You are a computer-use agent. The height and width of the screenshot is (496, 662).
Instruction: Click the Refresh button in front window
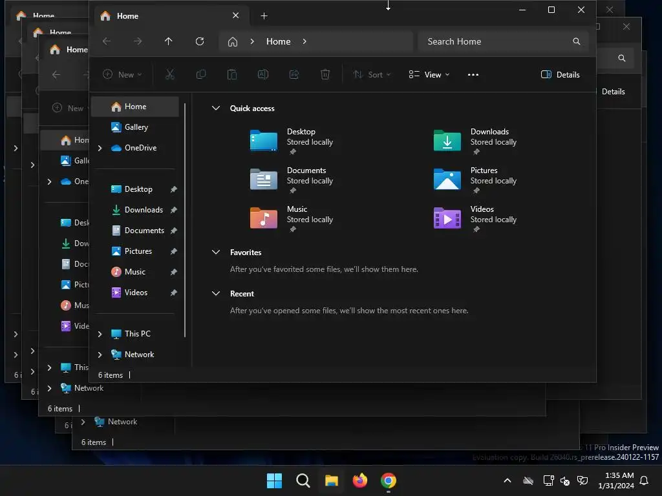coord(200,41)
